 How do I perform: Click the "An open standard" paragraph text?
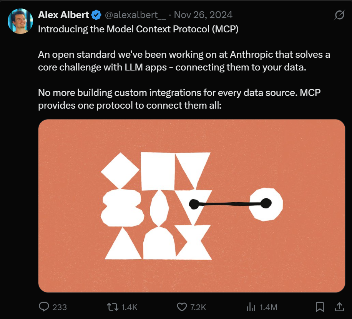184,60
